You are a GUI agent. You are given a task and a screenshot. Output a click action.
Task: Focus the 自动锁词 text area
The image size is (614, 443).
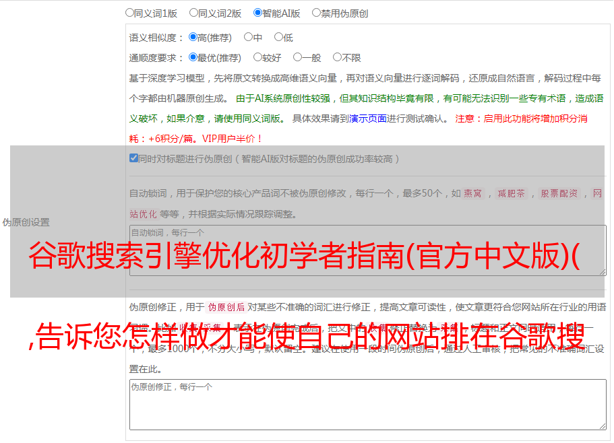[x=368, y=250]
